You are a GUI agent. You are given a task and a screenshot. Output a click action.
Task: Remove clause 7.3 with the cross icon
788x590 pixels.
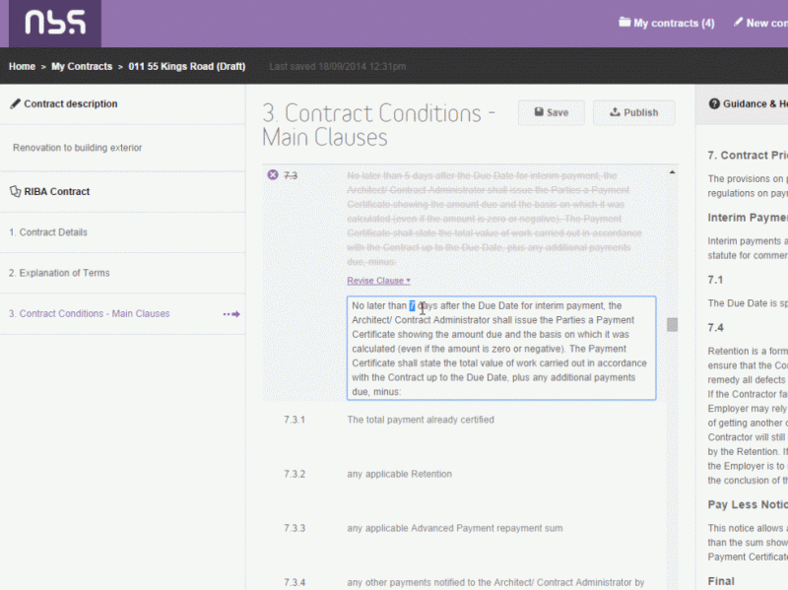[x=273, y=175]
